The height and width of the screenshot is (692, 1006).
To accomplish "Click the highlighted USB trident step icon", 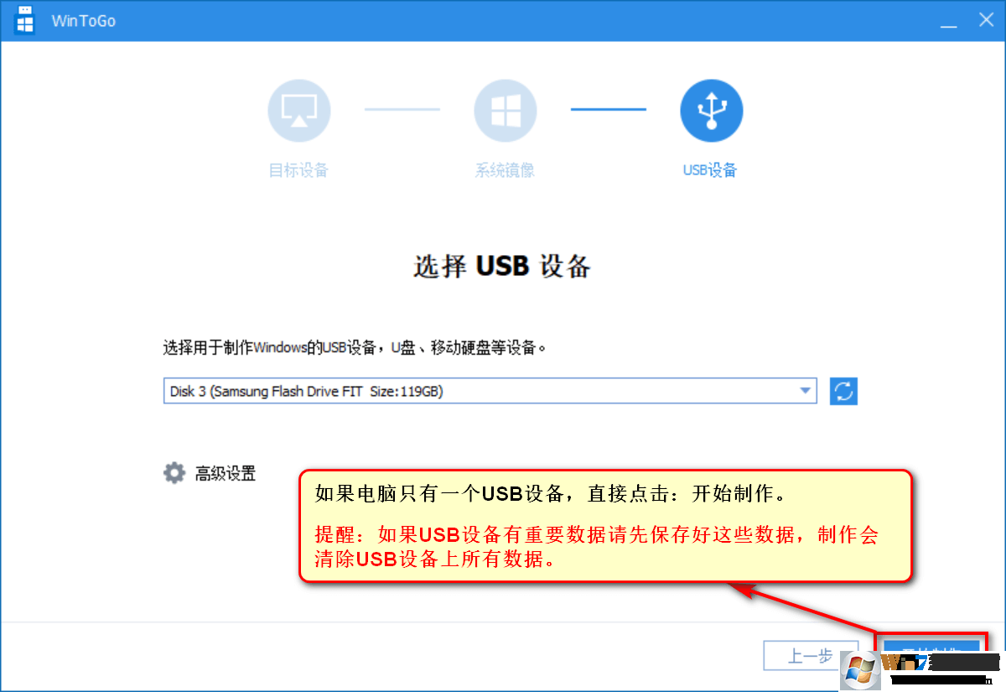I will pos(712,111).
